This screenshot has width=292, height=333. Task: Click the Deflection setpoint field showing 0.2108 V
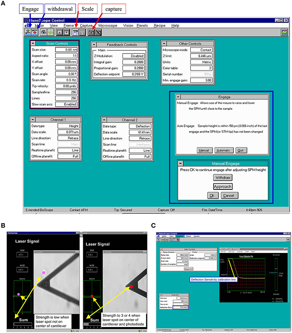click(x=134, y=74)
